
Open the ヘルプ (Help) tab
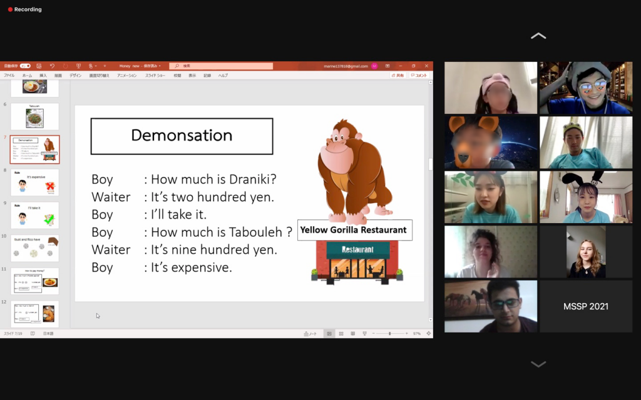coord(223,76)
